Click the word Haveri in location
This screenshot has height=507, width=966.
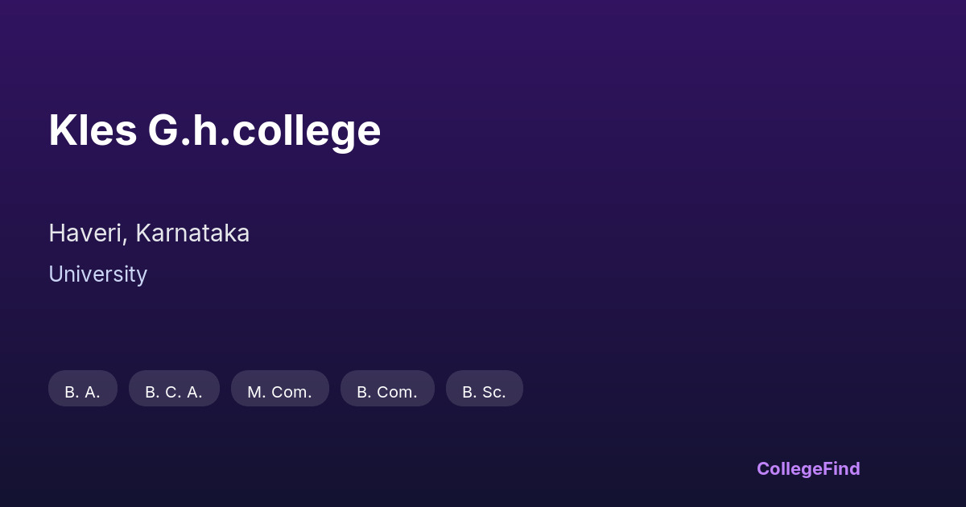(x=86, y=233)
